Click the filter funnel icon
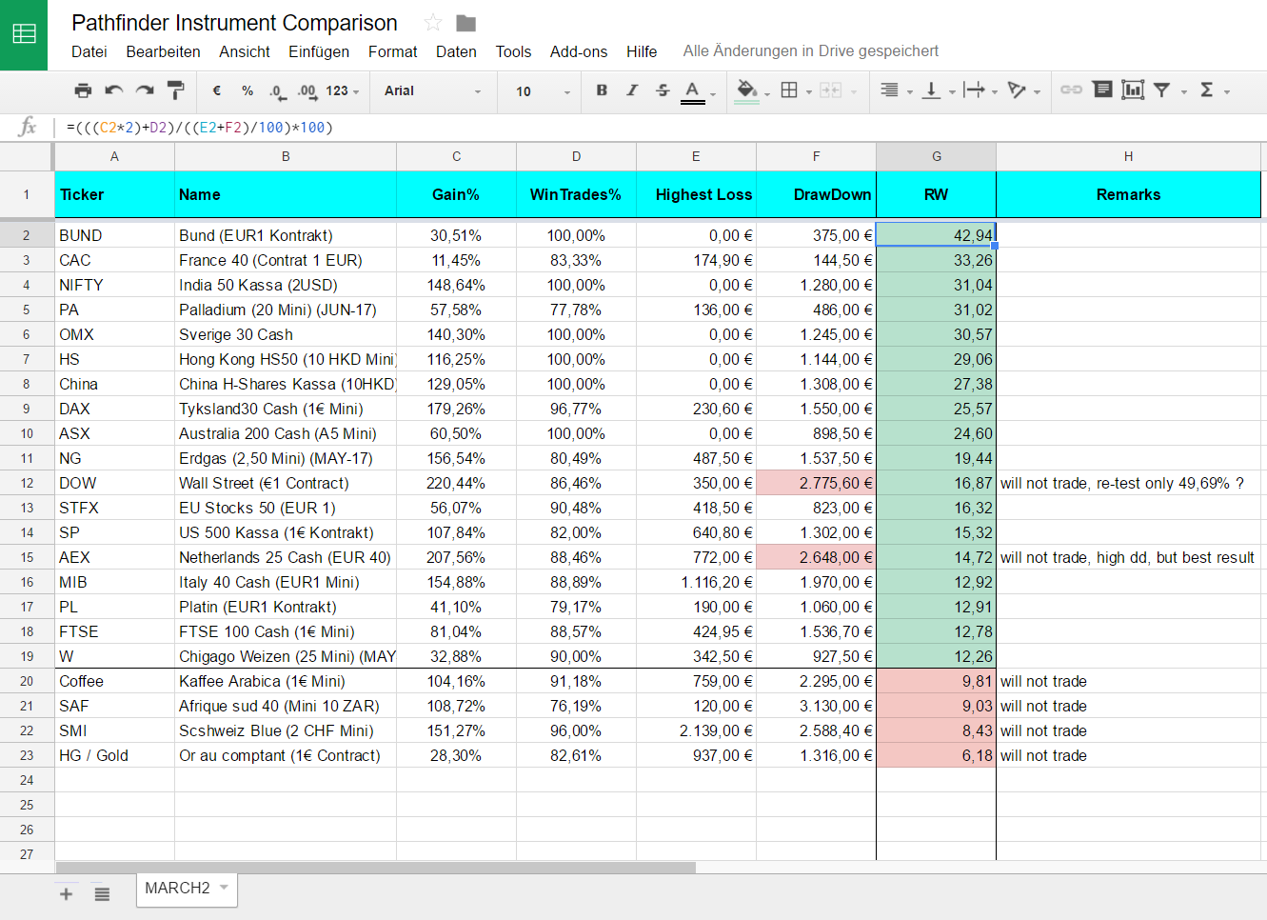 pos(1161,90)
